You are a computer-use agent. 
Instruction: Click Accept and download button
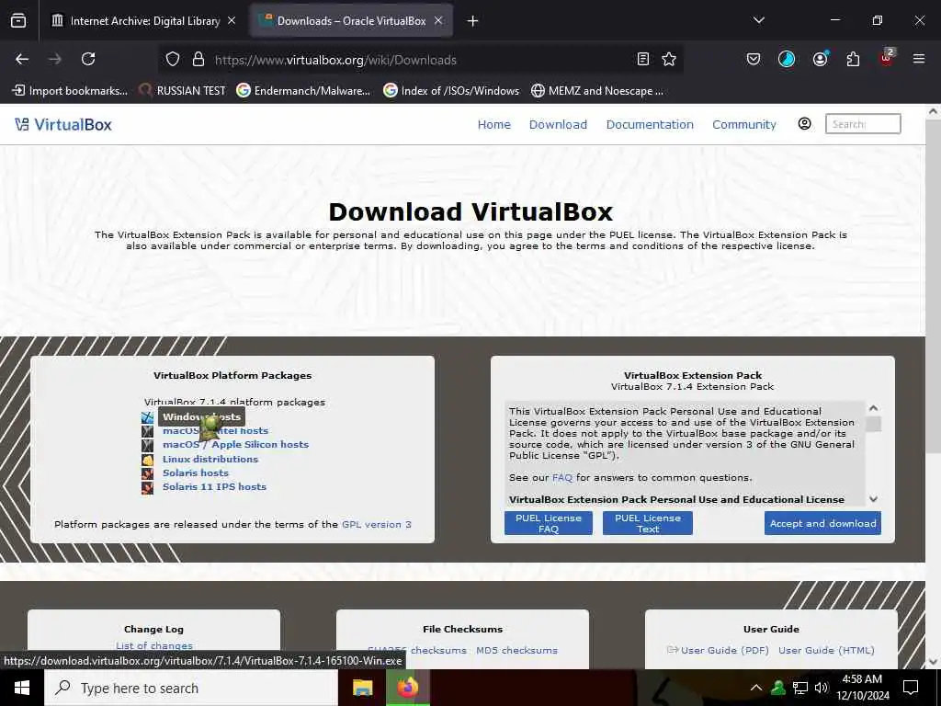click(822, 523)
